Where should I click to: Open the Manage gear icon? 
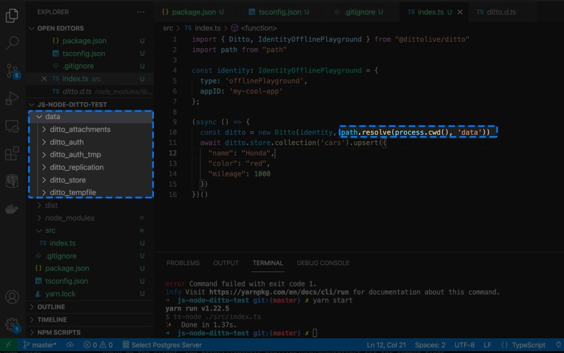13,325
